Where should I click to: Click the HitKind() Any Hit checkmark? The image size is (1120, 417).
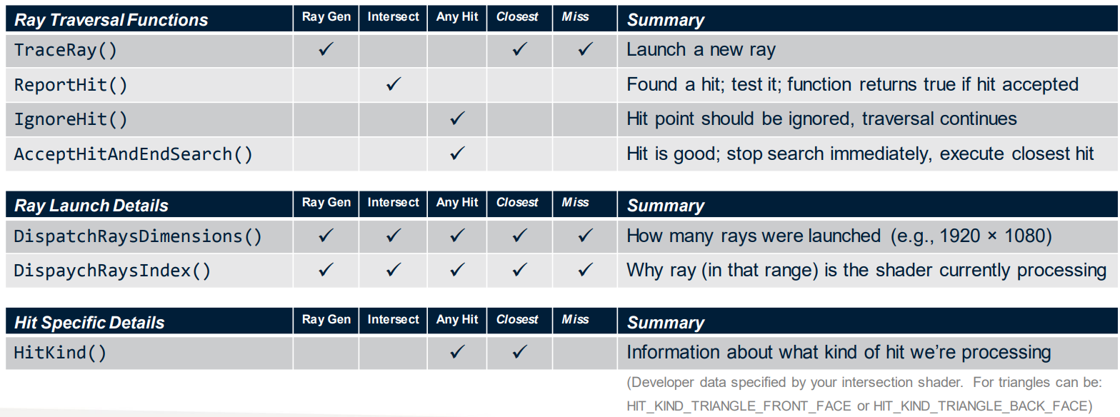point(458,352)
